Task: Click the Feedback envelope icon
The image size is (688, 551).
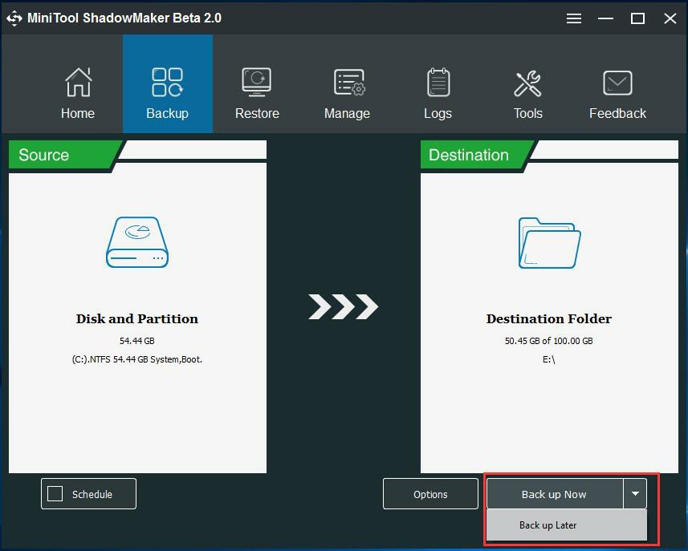Action: [617, 83]
